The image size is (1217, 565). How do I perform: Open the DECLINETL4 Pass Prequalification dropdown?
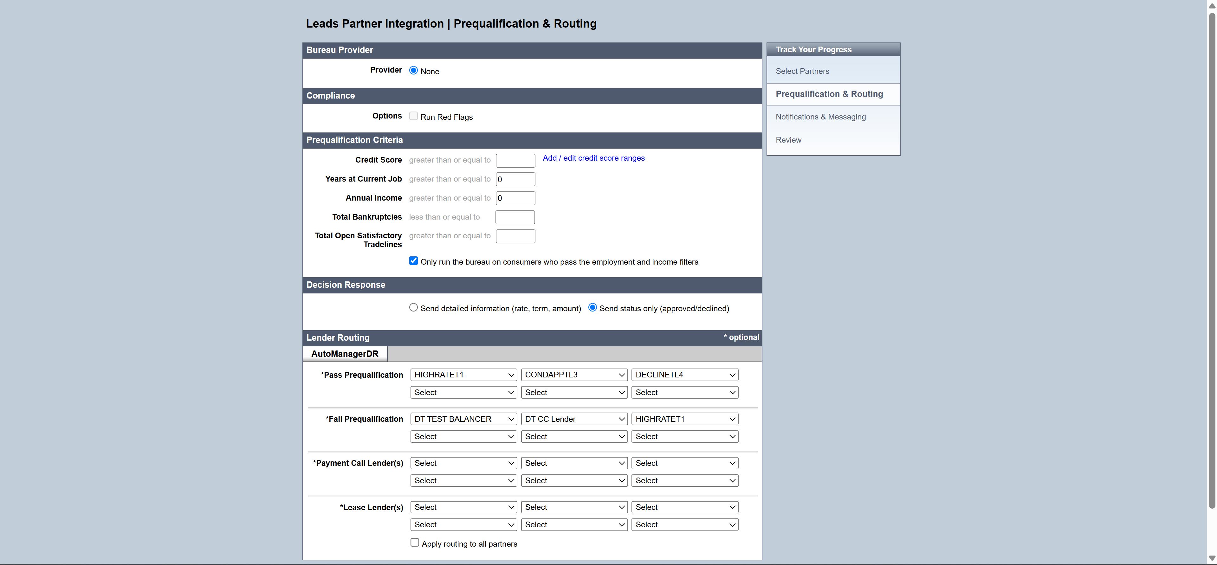click(x=684, y=375)
